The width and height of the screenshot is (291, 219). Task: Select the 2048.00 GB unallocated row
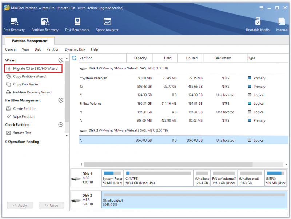184,140
